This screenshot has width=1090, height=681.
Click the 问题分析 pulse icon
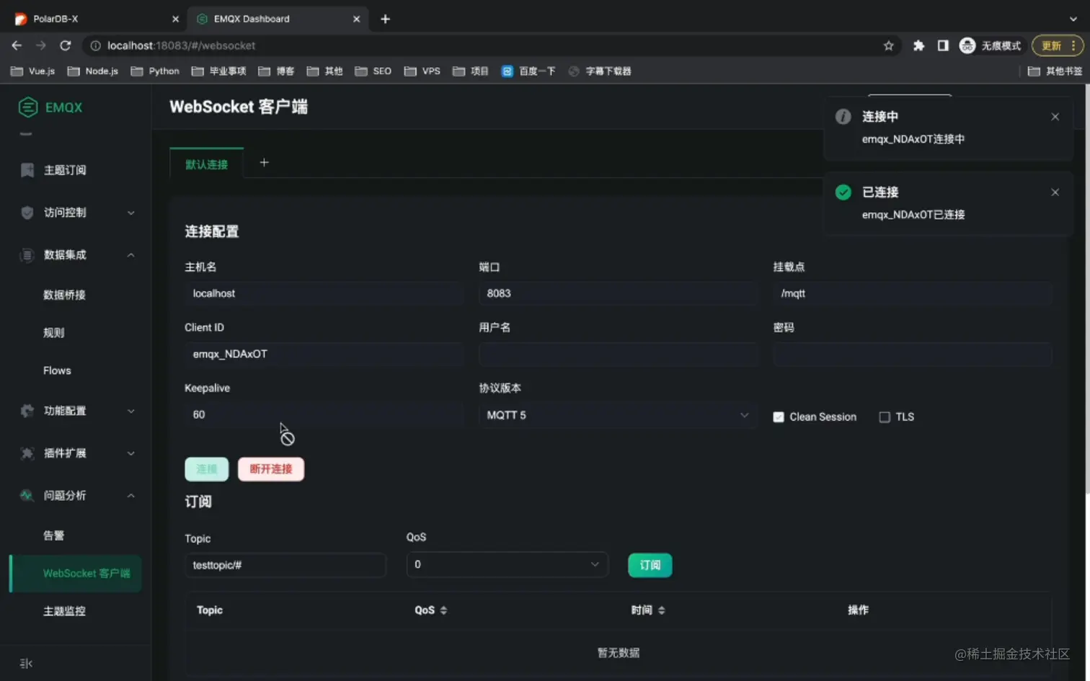(27, 496)
